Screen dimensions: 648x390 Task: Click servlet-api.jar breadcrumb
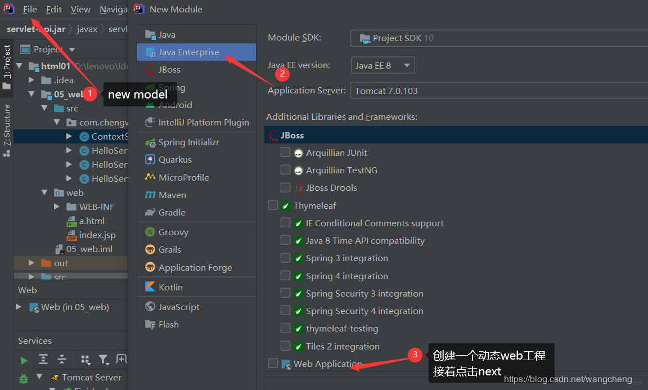[36, 29]
